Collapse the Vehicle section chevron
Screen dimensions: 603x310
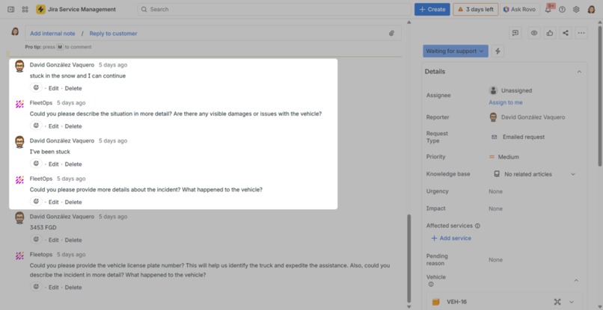tap(576, 281)
